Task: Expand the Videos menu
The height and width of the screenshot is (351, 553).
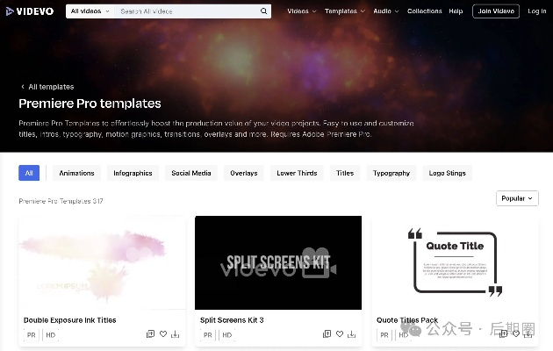Action: coord(302,11)
